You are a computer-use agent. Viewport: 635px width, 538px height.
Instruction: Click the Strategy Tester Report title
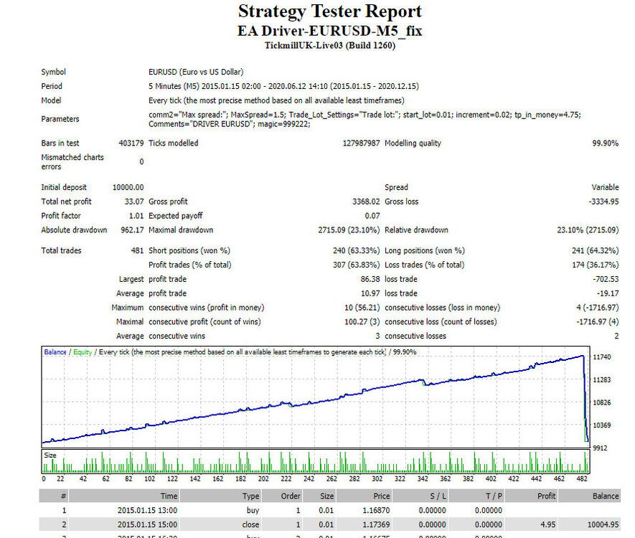click(x=329, y=11)
